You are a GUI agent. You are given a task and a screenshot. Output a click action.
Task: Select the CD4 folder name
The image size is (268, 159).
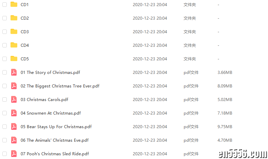click(25, 45)
